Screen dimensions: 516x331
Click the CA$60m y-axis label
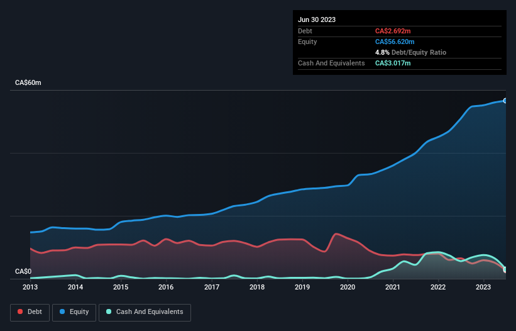(x=28, y=82)
